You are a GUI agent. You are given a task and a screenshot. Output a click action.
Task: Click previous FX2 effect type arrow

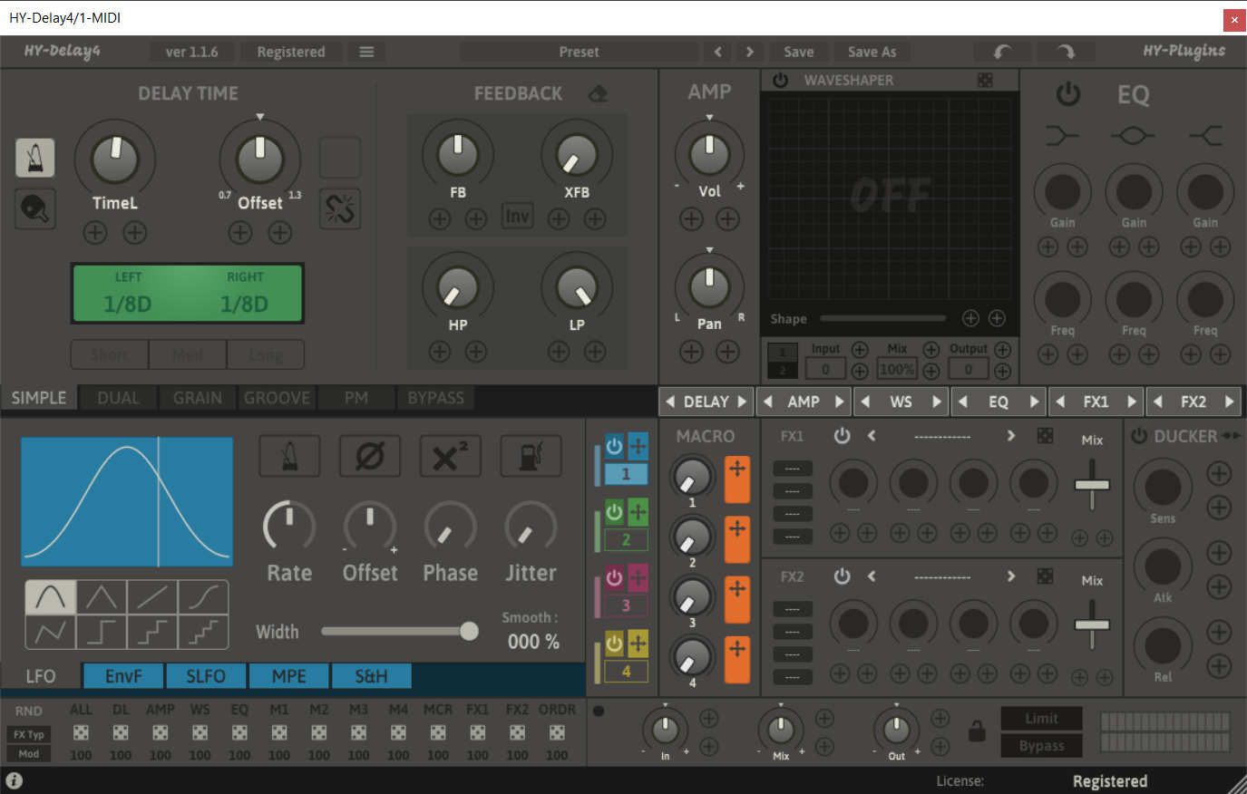[872, 576]
